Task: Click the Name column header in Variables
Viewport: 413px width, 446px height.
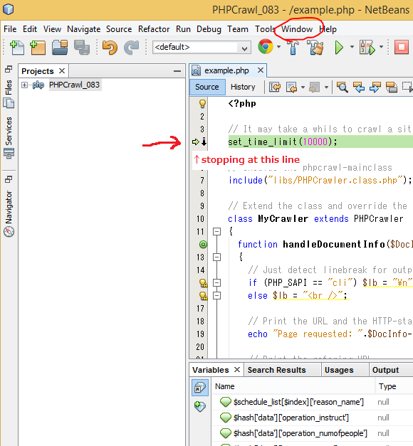Action: [x=293, y=386]
